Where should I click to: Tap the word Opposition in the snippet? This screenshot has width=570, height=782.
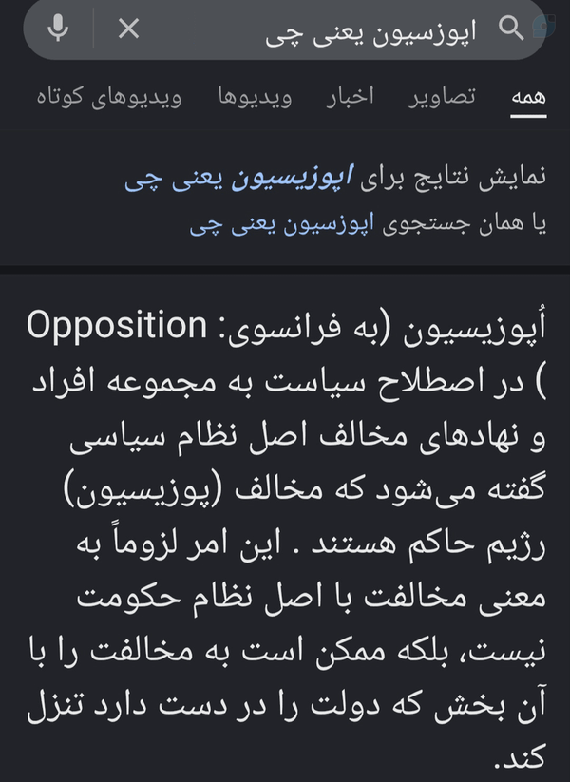(x=117, y=326)
